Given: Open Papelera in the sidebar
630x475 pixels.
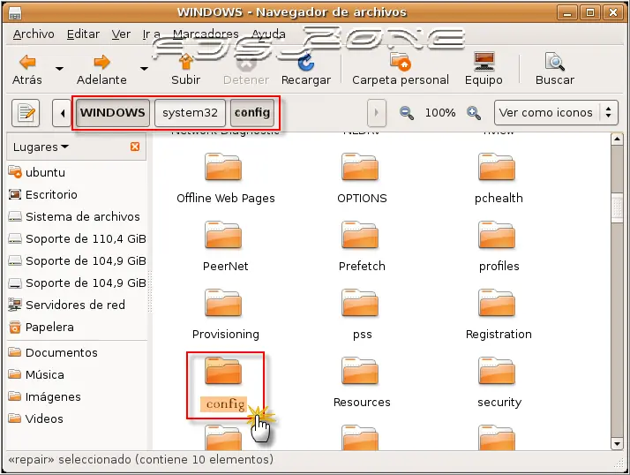Looking at the screenshot, I should [x=77, y=327].
